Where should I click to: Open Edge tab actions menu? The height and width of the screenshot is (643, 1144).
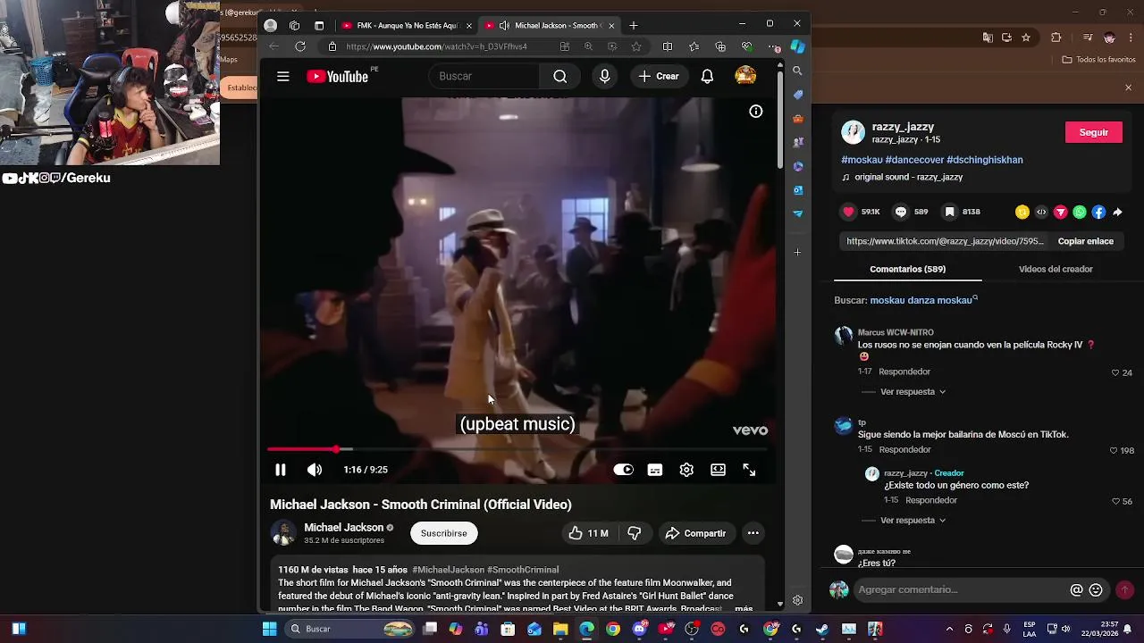[319, 25]
